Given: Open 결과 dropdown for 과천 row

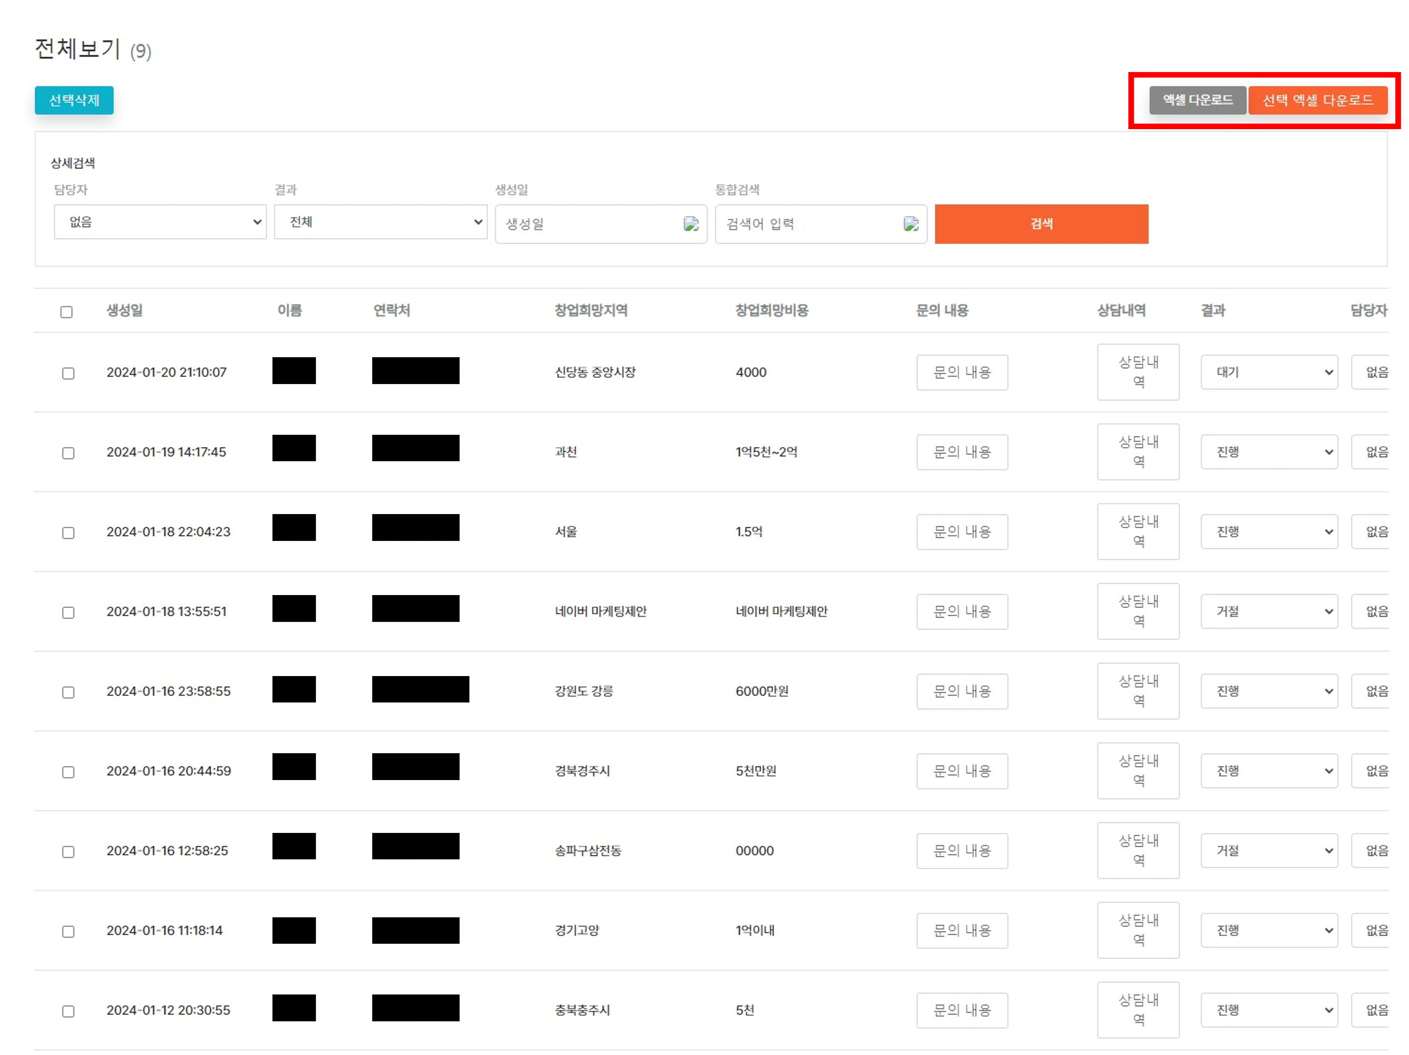Looking at the screenshot, I should tap(1269, 451).
